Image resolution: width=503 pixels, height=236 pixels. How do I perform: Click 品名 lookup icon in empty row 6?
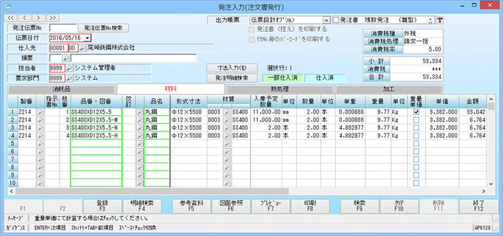pos(140,151)
